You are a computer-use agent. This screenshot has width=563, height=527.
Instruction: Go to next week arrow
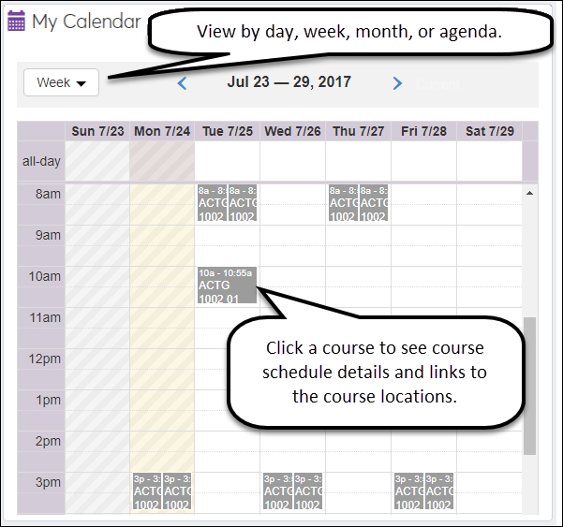397,83
